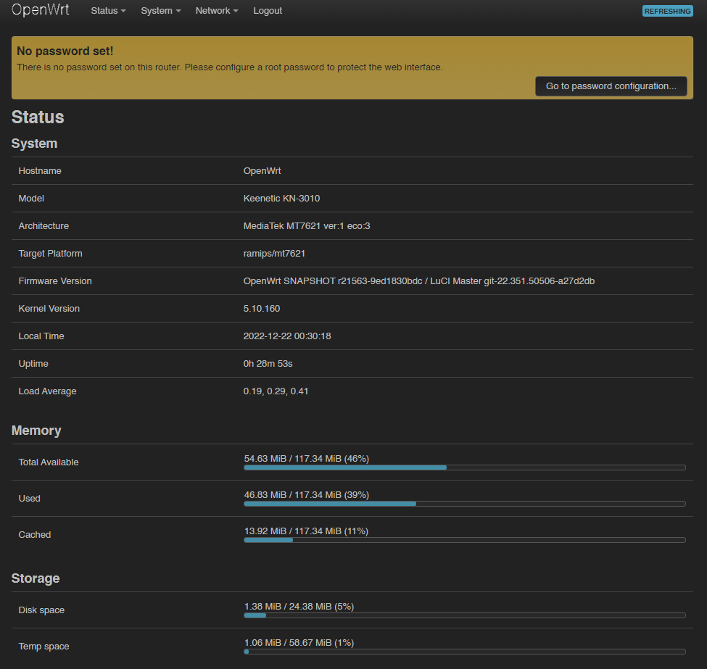Image resolution: width=707 pixels, height=669 pixels.
Task: Click the 1.38 MiB / 24.38 MiB (5%) text
Action: pyautogui.click(x=299, y=607)
